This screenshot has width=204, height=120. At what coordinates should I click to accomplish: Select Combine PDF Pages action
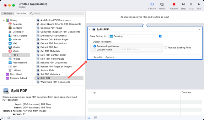pos(51,28)
